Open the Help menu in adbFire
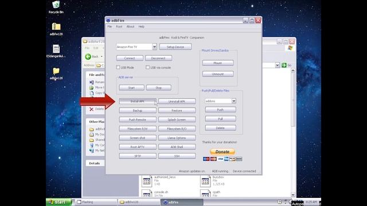The image size is (367, 206). click(142, 27)
